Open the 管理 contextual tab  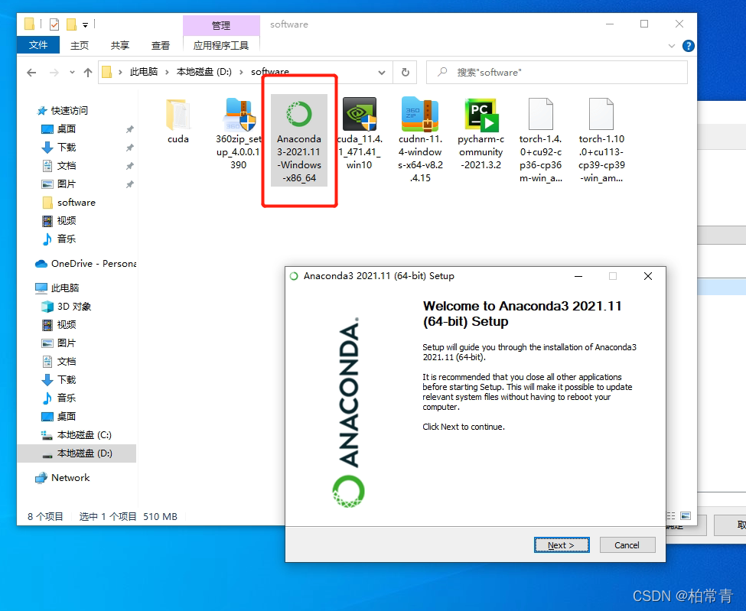click(221, 25)
